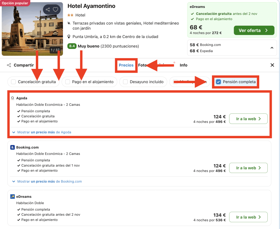Click the Agoda logo icon
This screenshot has width=280, height=229.
click(x=12, y=98)
